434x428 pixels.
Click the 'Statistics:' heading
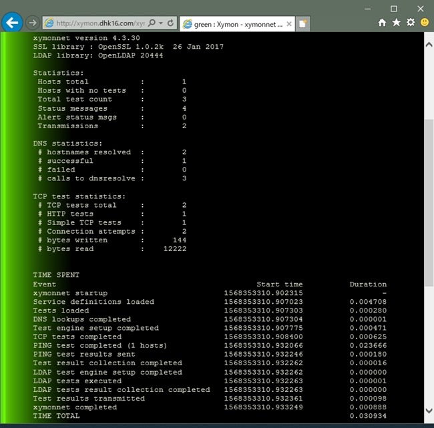[x=58, y=73]
